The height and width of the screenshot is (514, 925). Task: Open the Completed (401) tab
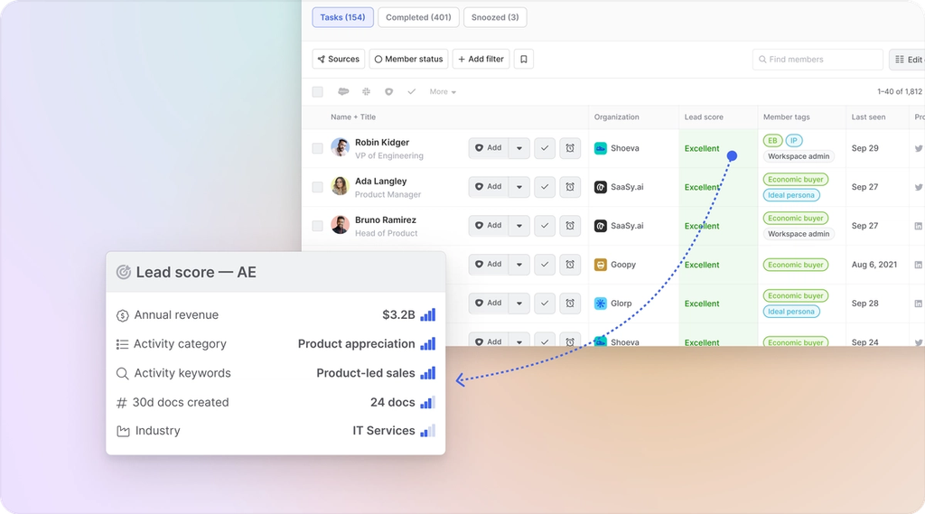[418, 17]
